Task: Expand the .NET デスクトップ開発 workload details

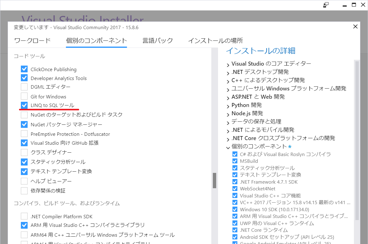Action: coord(227,72)
